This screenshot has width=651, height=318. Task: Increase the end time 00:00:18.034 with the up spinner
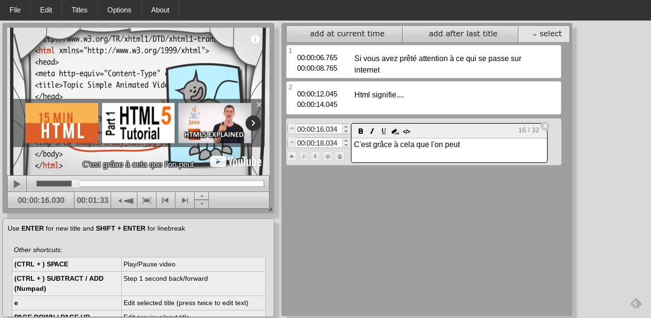tap(346, 140)
